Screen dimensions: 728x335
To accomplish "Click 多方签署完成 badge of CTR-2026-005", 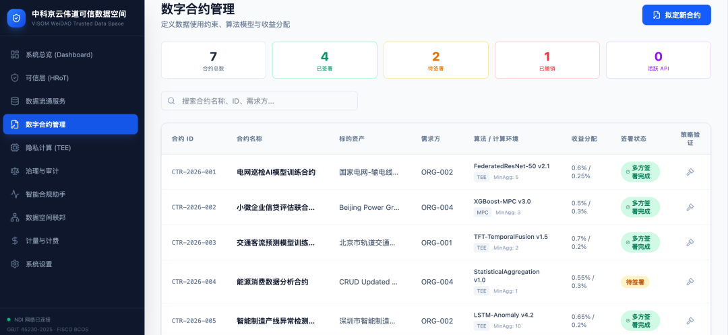I will click(x=640, y=321).
